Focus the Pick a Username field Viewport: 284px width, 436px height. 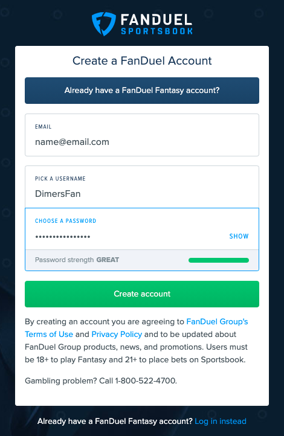(x=142, y=187)
